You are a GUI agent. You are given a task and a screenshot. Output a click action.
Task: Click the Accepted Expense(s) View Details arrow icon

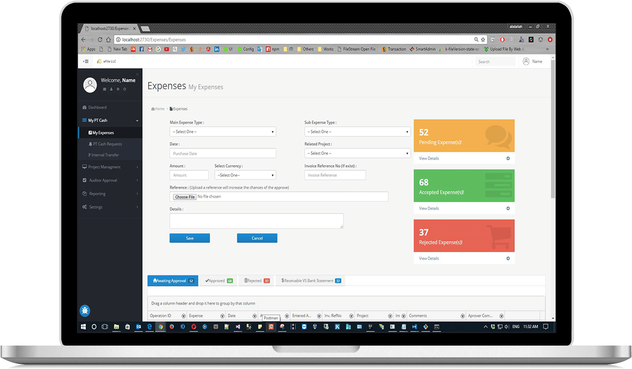pos(508,208)
